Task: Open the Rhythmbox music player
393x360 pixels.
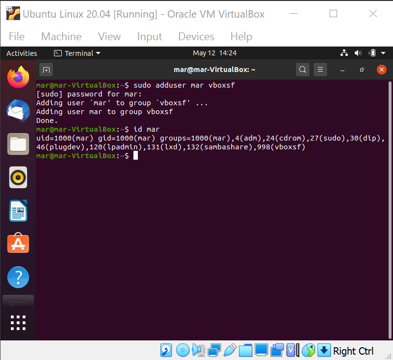Action: point(18,178)
